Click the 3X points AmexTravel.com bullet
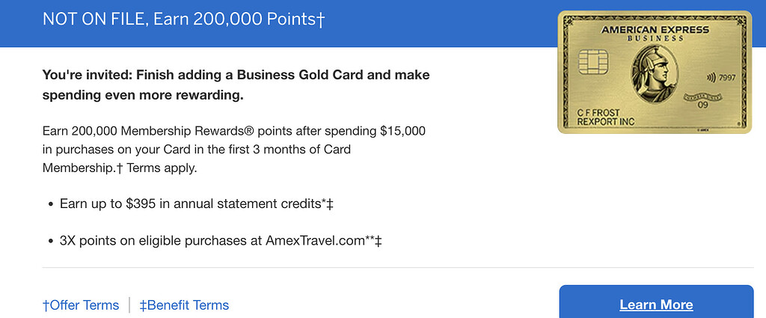This screenshot has width=766, height=318. pyautogui.click(x=221, y=241)
